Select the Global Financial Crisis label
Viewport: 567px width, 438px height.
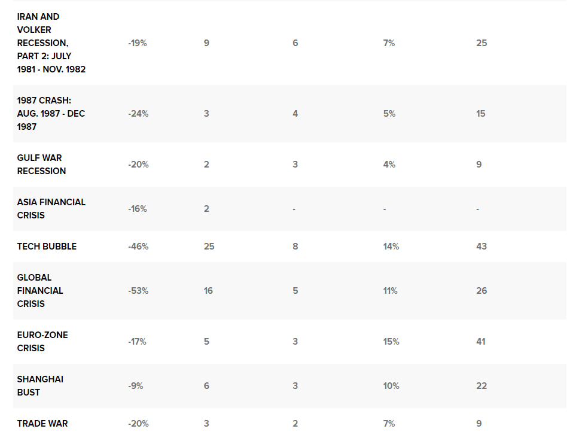(x=40, y=291)
